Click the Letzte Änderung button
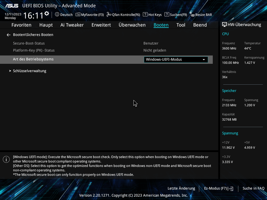This screenshot has height=200, width=267. (x=181, y=189)
